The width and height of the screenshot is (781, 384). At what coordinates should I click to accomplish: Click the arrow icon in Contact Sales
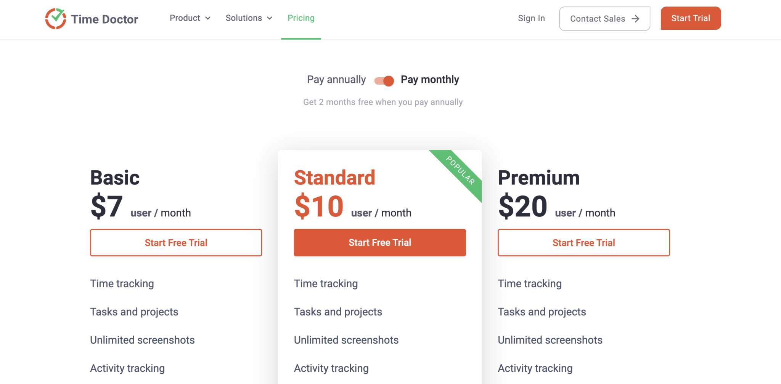point(635,18)
